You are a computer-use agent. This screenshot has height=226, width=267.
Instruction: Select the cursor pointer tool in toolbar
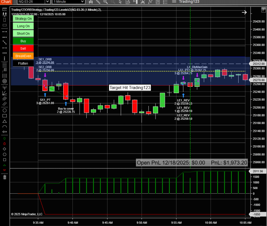point(120,2)
